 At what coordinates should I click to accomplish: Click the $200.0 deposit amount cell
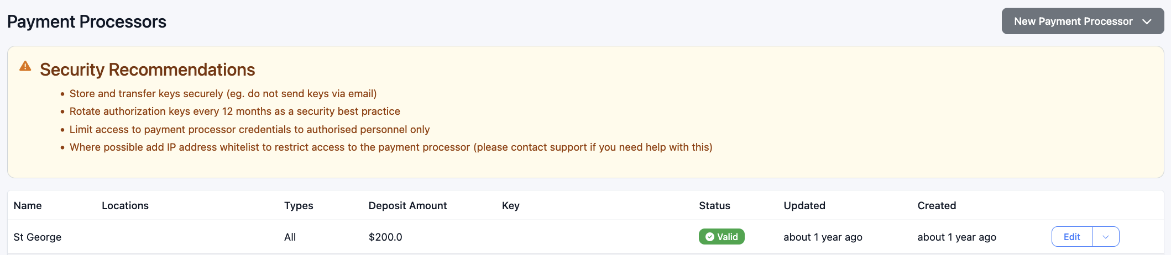385,237
